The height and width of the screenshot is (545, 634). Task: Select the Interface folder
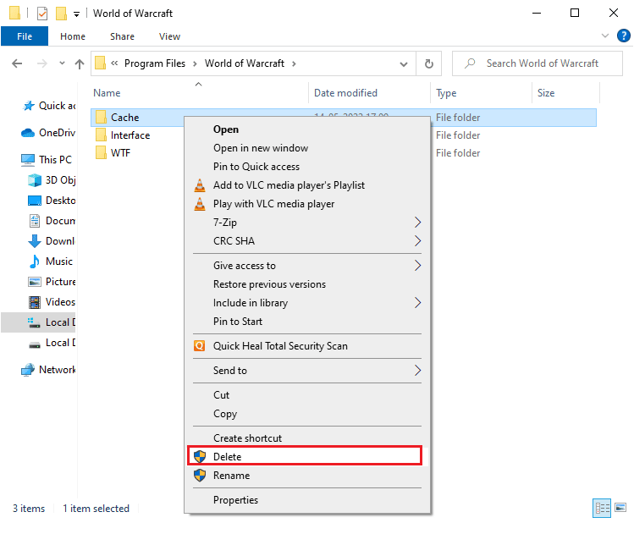tap(130, 135)
